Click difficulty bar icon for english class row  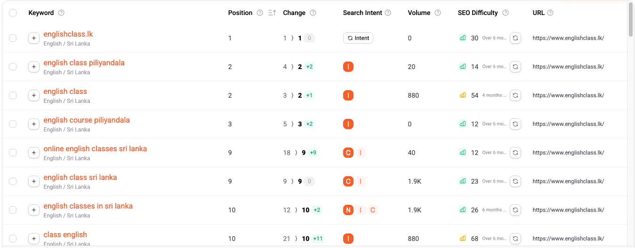point(463,95)
